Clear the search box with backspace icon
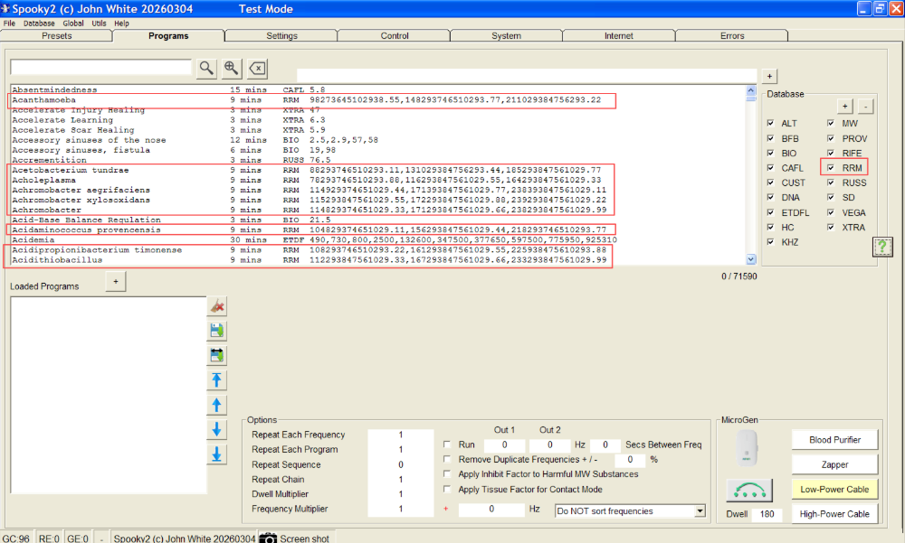The width and height of the screenshot is (905, 543). tap(257, 68)
